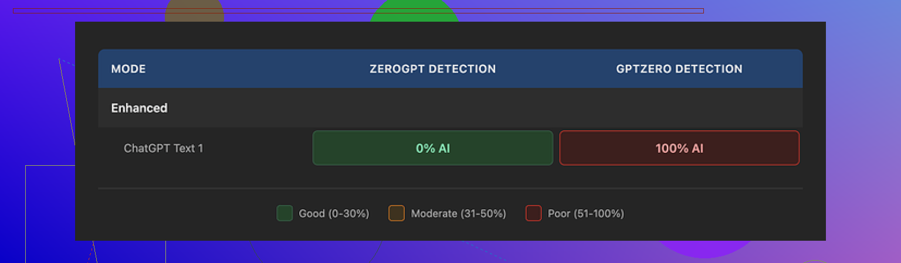Click the GPTZERO DETECTION column header
Screen dimensions: 901x263
click(x=679, y=69)
